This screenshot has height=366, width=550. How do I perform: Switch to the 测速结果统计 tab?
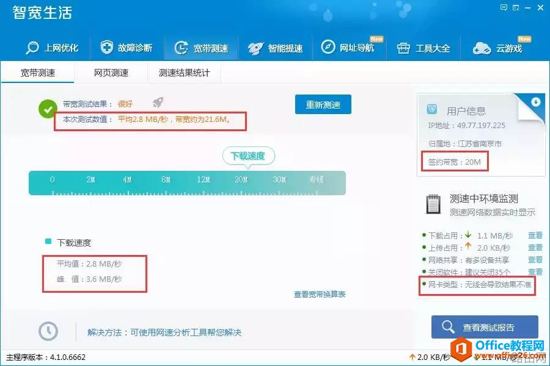[x=184, y=73]
